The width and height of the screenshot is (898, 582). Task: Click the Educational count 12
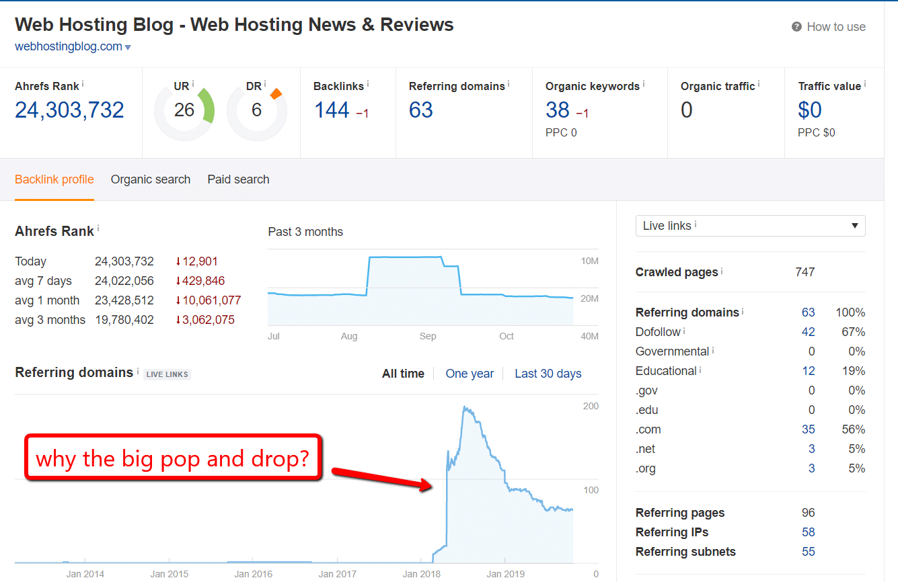[x=809, y=371]
